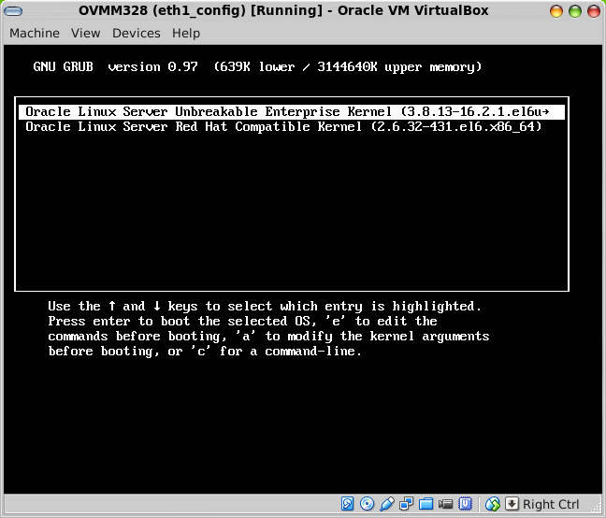
Task: Click the CPU virtualization chip icon
Action: 466,504
